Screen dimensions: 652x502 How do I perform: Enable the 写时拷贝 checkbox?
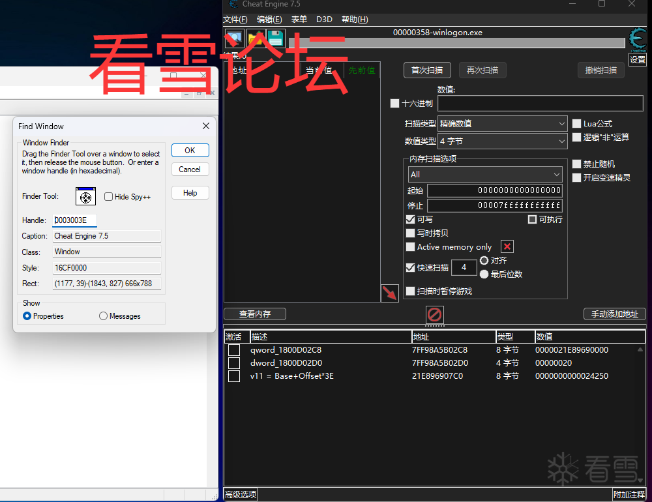(410, 233)
